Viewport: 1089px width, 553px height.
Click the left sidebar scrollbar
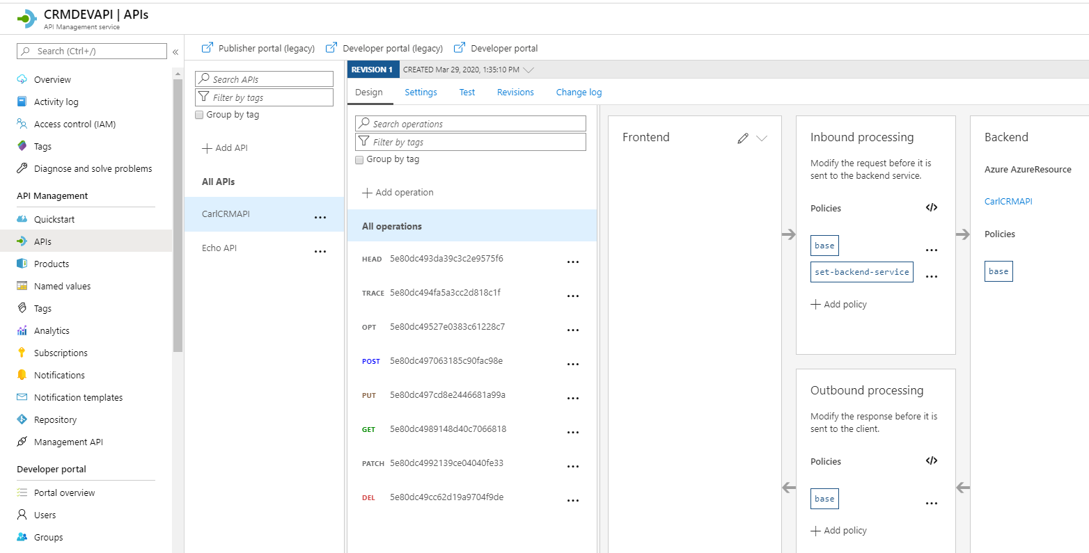point(178,216)
